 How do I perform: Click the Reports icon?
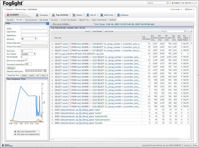click(x=186, y=9)
